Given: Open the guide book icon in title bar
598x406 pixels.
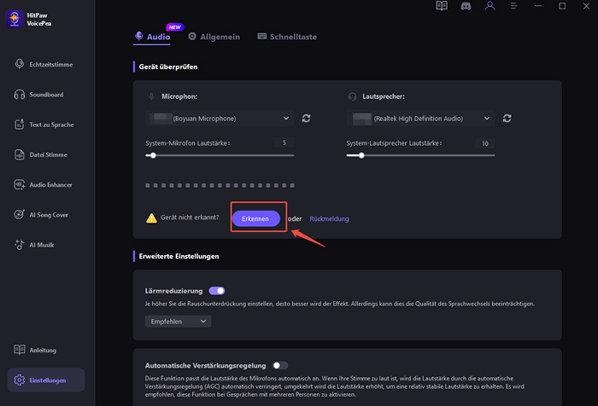Looking at the screenshot, I should [x=442, y=6].
